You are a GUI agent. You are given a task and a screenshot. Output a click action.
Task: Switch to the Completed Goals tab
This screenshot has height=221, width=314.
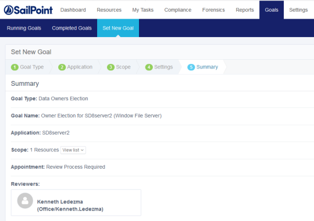[72, 28]
